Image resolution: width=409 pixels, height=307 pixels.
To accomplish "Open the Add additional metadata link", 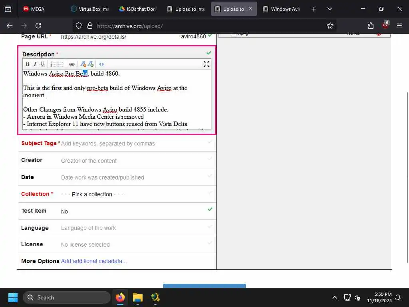I will (94, 261).
